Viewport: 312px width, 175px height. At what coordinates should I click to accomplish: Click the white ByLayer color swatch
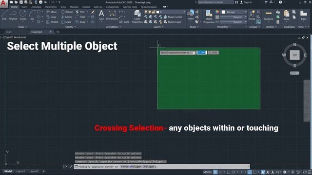[223, 12]
